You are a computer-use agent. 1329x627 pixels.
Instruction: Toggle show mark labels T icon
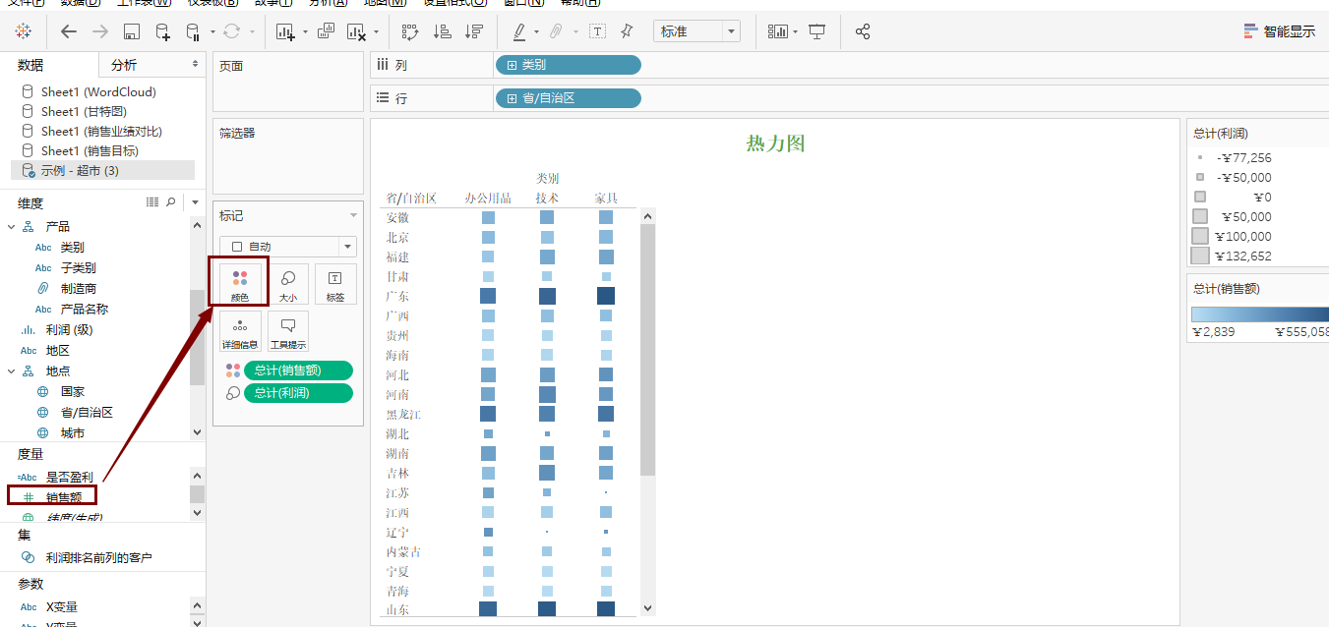(597, 31)
